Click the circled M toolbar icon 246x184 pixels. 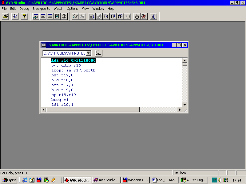[x=64, y=17]
